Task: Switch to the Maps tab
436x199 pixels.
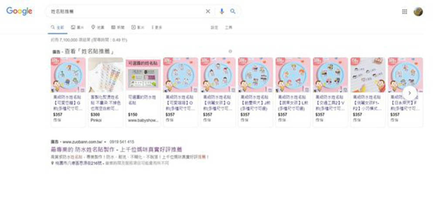Action: click(98, 27)
